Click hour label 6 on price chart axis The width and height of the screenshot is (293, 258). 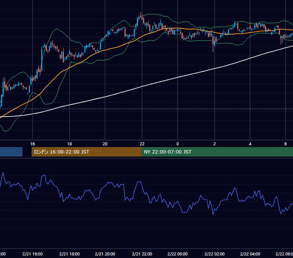pos(286,144)
